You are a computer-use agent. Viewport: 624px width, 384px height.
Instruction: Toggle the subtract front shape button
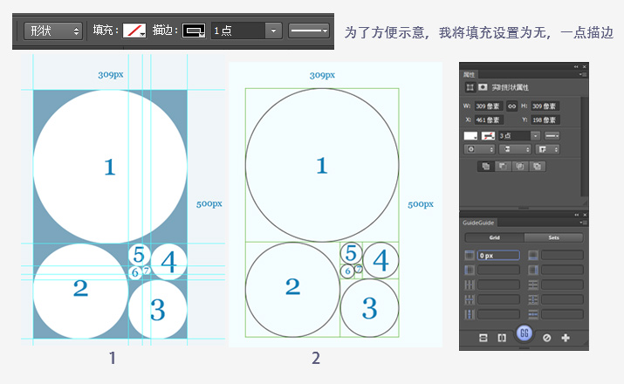pos(503,165)
